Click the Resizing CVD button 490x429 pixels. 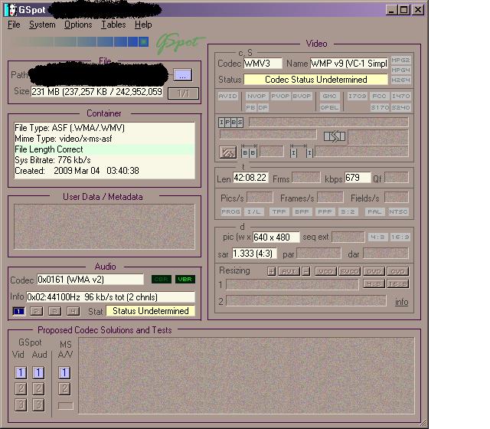click(397, 271)
